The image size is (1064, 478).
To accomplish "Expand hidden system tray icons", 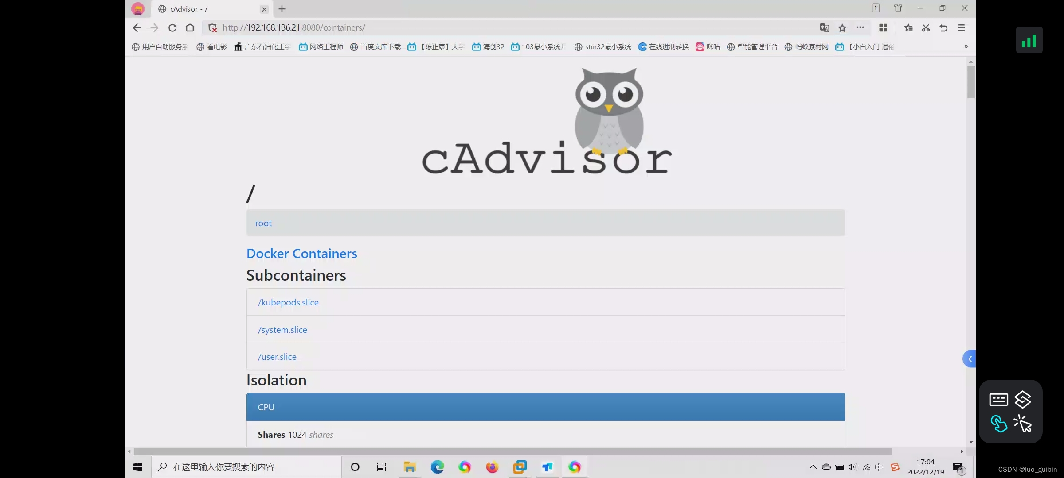I will pyautogui.click(x=813, y=467).
